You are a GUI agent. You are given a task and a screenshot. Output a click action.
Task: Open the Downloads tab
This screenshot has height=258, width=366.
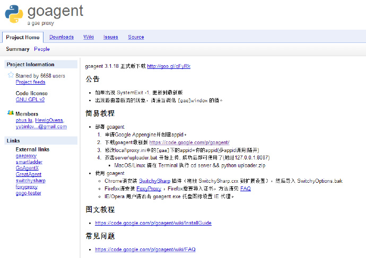(x=62, y=37)
